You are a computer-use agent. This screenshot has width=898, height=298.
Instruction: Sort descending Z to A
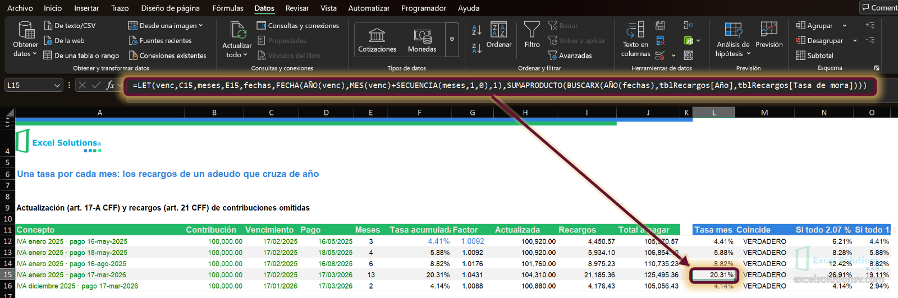477,49
